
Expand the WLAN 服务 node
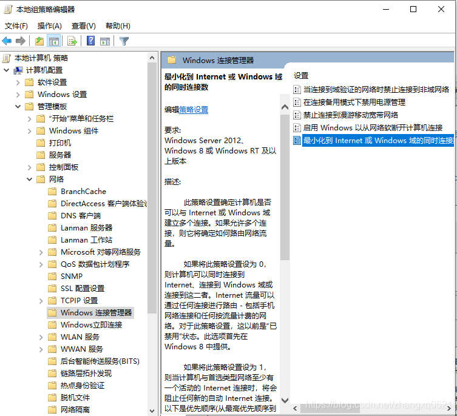41,337
